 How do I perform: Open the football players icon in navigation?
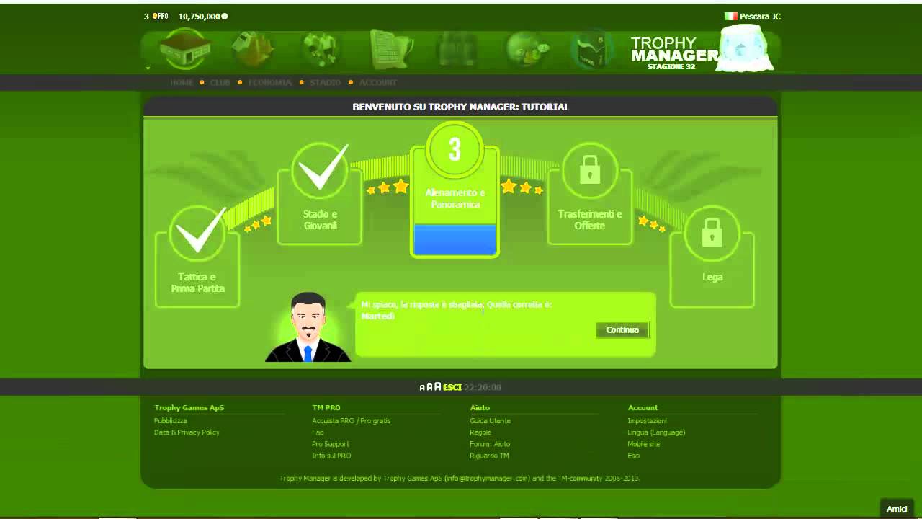[x=321, y=49]
